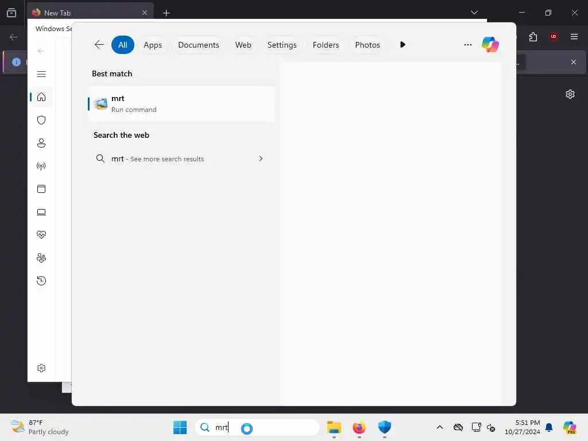Go back in Firefox toolbar
The image size is (588, 441).
[14, 37]
